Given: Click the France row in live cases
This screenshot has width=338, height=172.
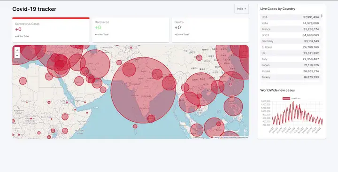Looking at the screenshot, I should coord(291,29).
